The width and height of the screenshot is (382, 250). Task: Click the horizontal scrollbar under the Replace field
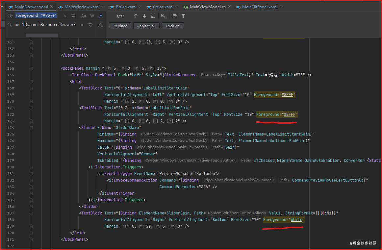pyautogui.click(x=42, y=35)
